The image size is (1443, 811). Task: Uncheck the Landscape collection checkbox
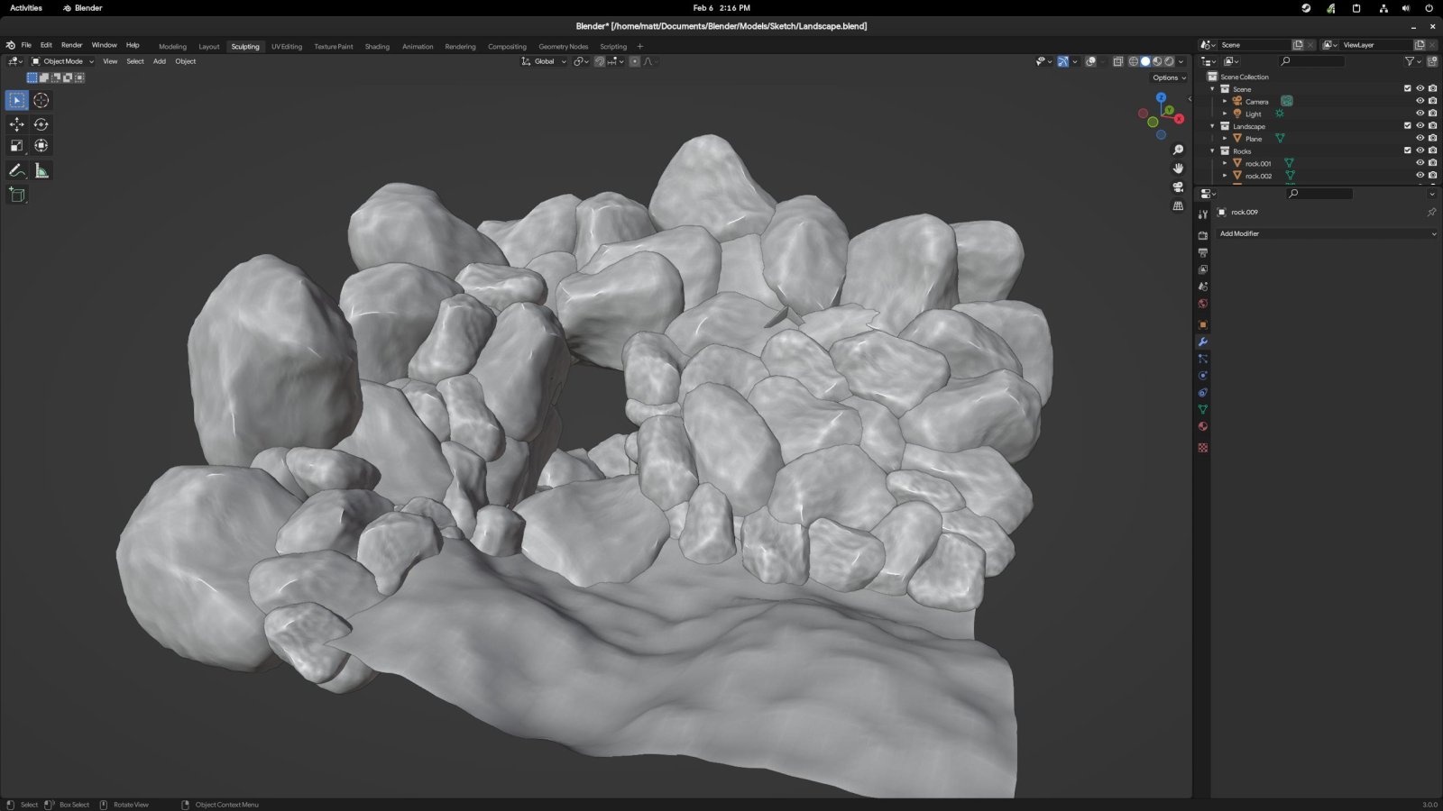click(1407, 125)
